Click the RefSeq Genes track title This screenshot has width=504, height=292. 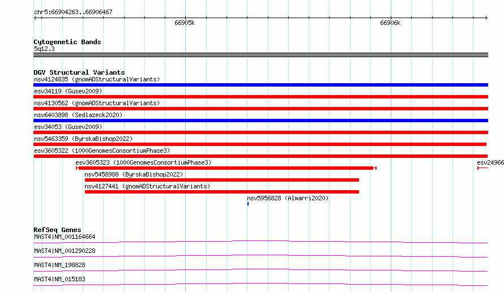(x=57, y=230)
